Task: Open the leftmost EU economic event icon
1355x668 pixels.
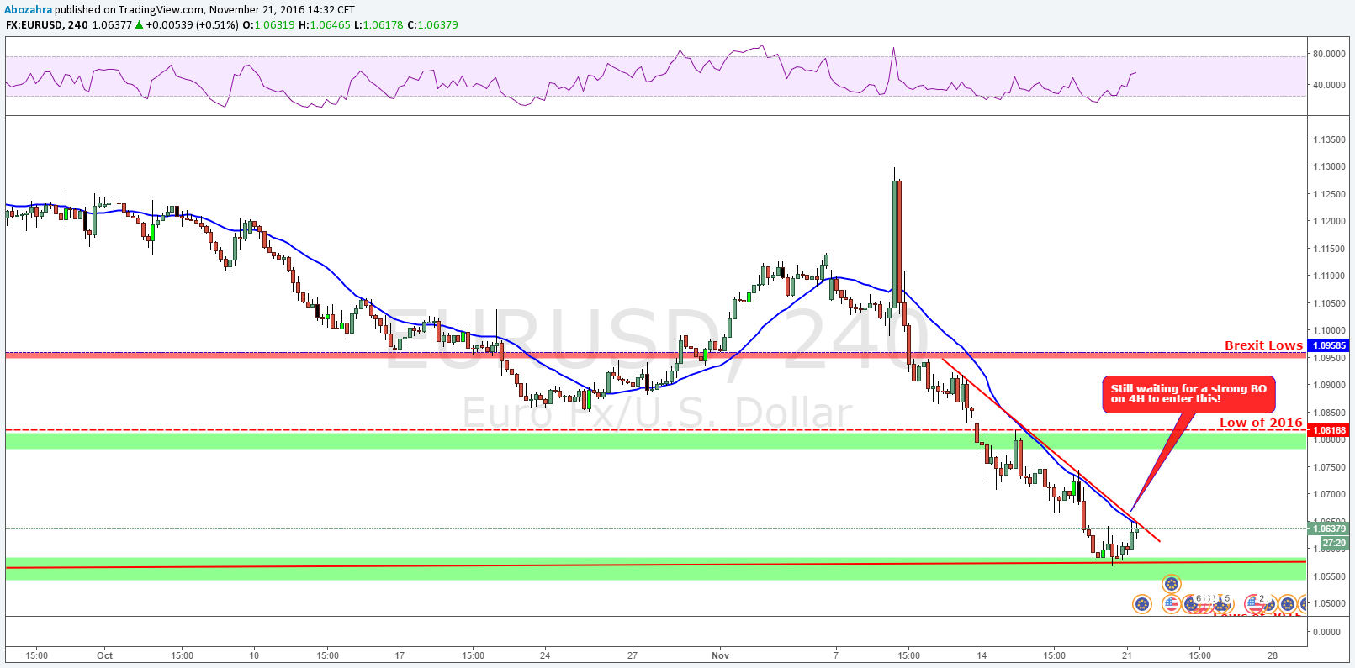Action: coord(1142,604)
